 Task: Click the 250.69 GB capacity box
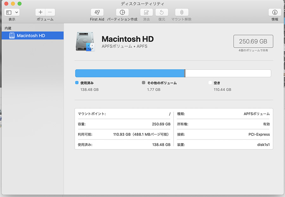click(x=253, y=41)
